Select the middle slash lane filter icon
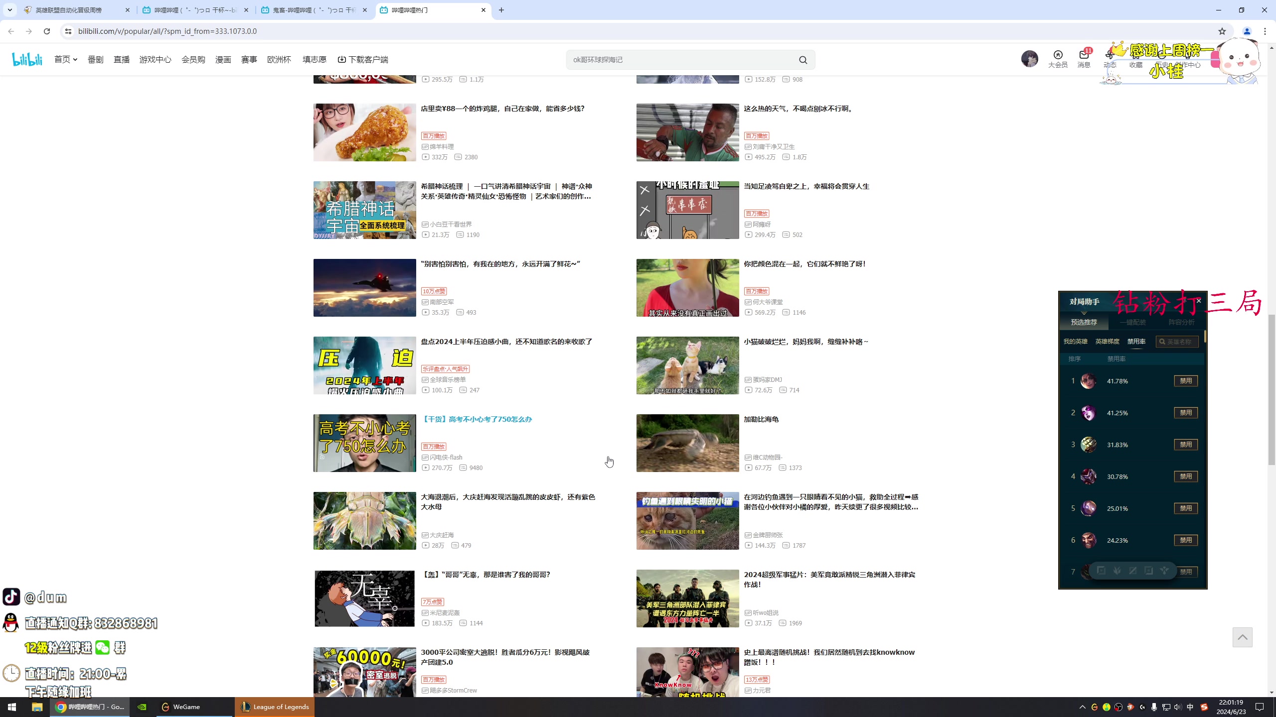 click(1133, 571)
